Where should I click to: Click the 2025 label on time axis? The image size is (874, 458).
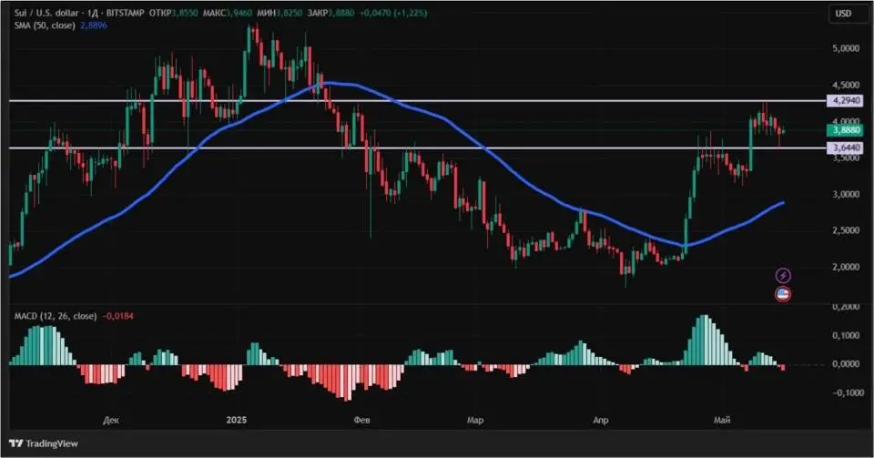tap(237, 420)
